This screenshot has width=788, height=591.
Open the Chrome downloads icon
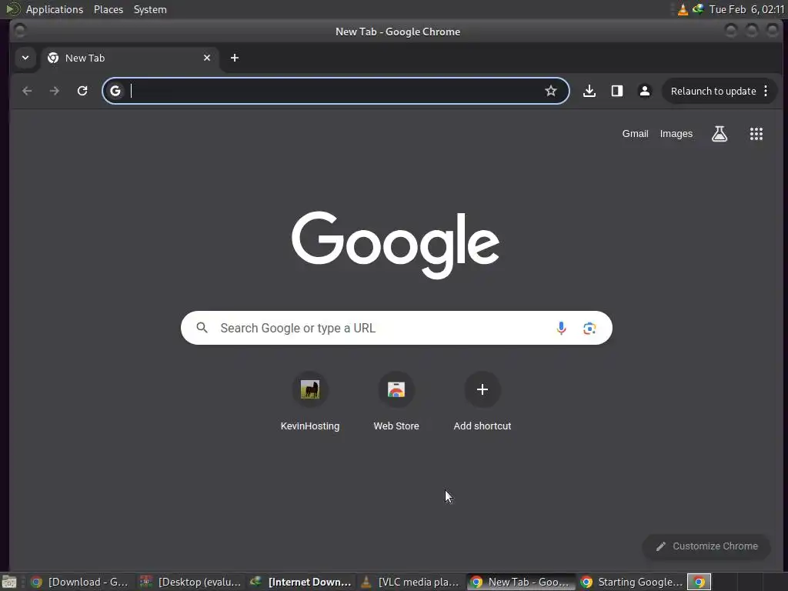[x=589, y=91]
